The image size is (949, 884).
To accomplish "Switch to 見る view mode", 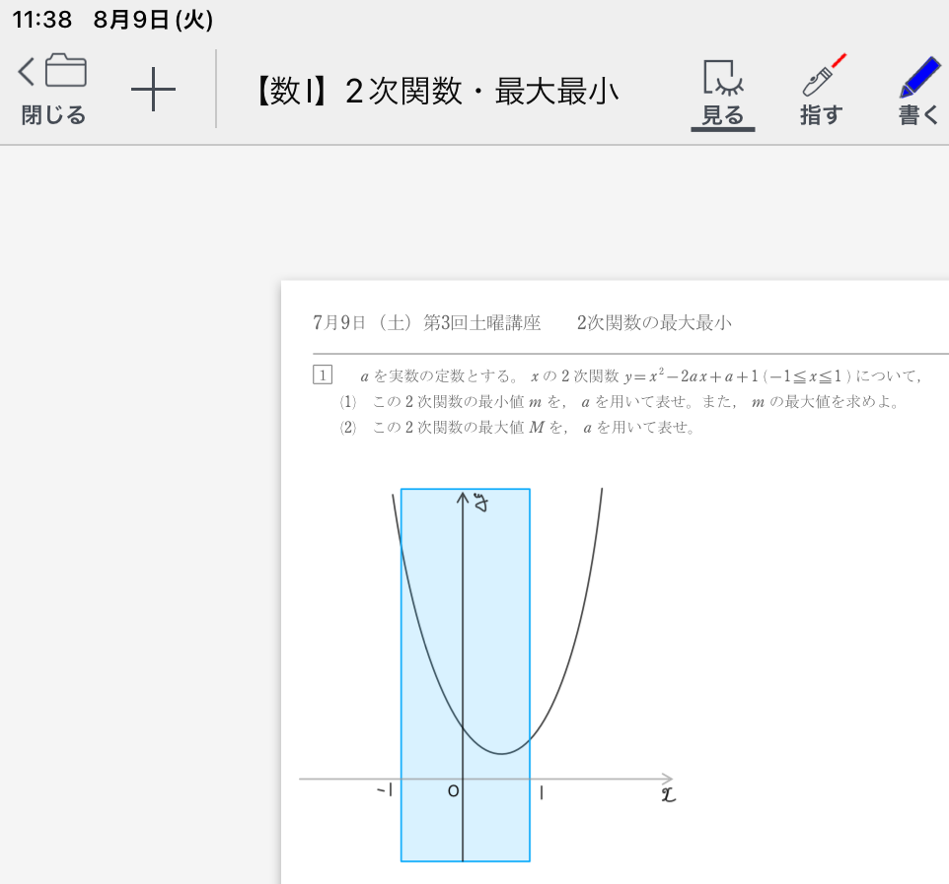I will click(x=722, y=93).
